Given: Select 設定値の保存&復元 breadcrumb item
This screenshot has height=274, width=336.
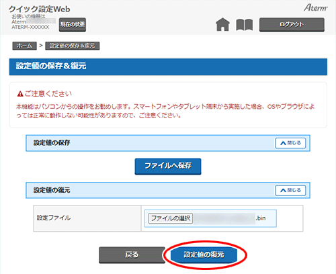Looking at the screenshot, I should coord(73,46).
